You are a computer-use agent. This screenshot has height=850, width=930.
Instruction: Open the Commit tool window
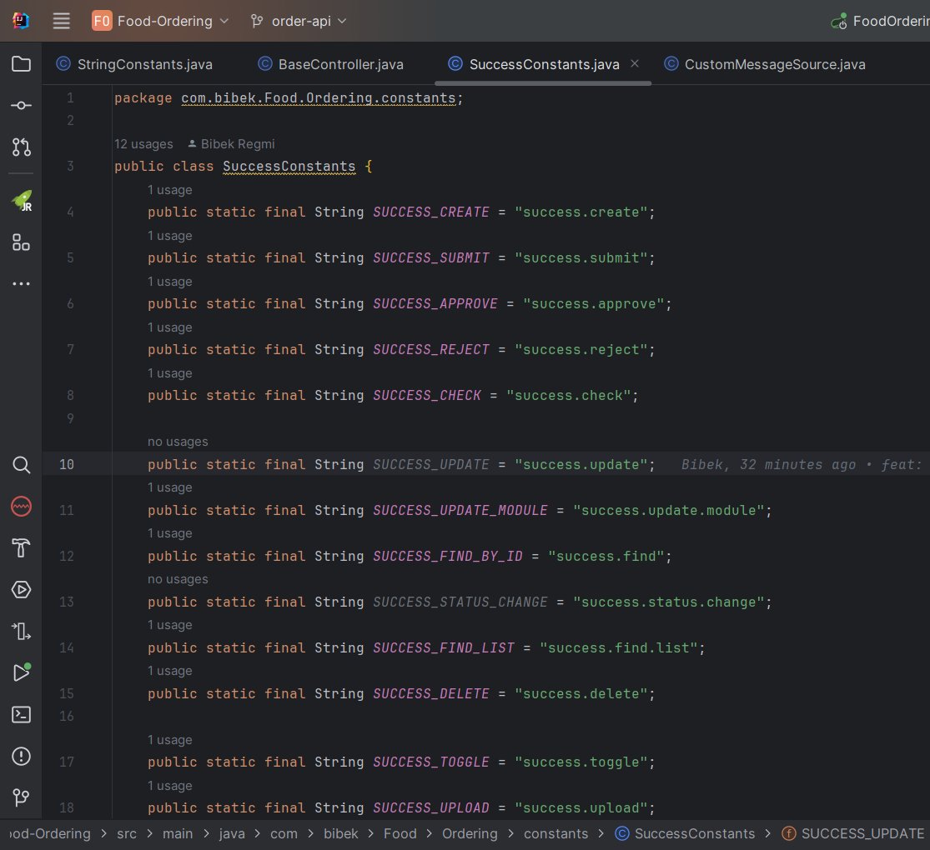click(22, 106)
